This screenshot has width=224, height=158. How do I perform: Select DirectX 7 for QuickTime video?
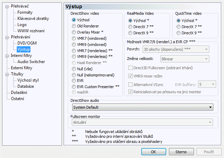tap(179, 27)
